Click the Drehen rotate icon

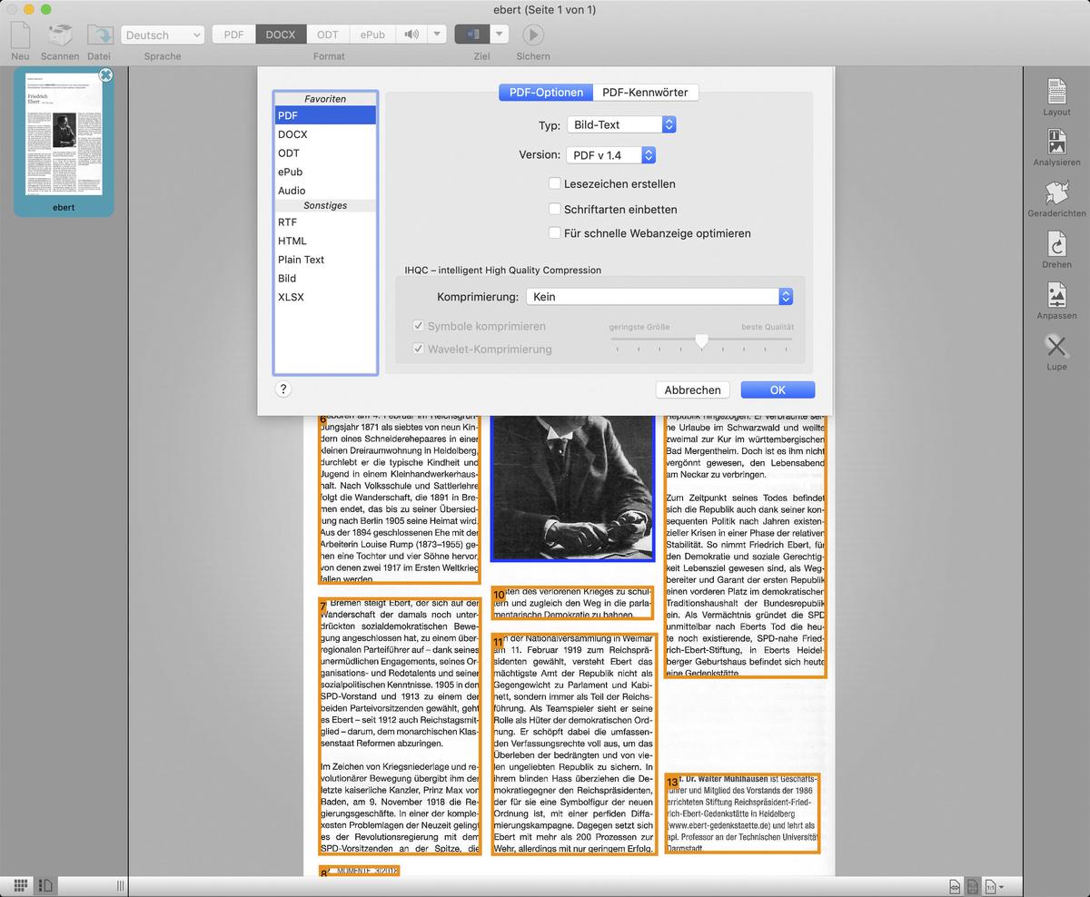(x=1056, y=243)
